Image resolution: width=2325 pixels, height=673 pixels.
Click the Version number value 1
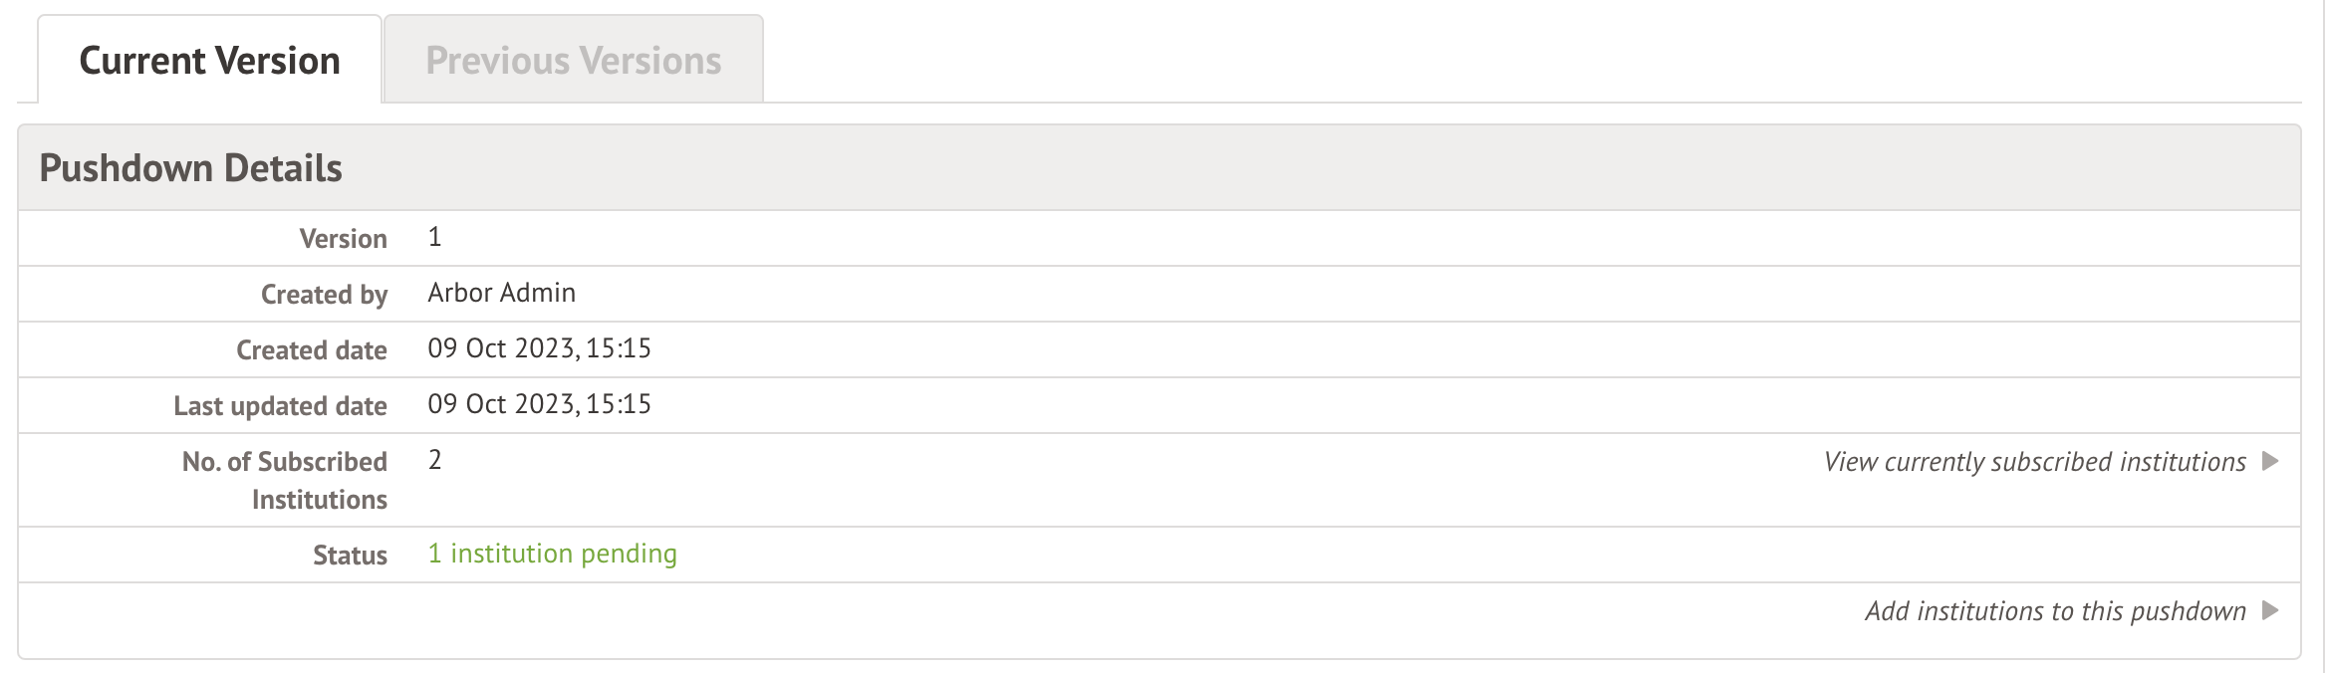click(434, 237)
